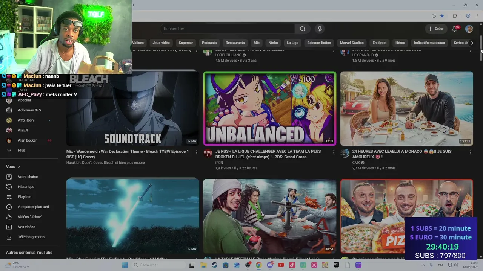483x271 pixels.
Task: Show more category chips with right arrow
Action: coord(472,43)
